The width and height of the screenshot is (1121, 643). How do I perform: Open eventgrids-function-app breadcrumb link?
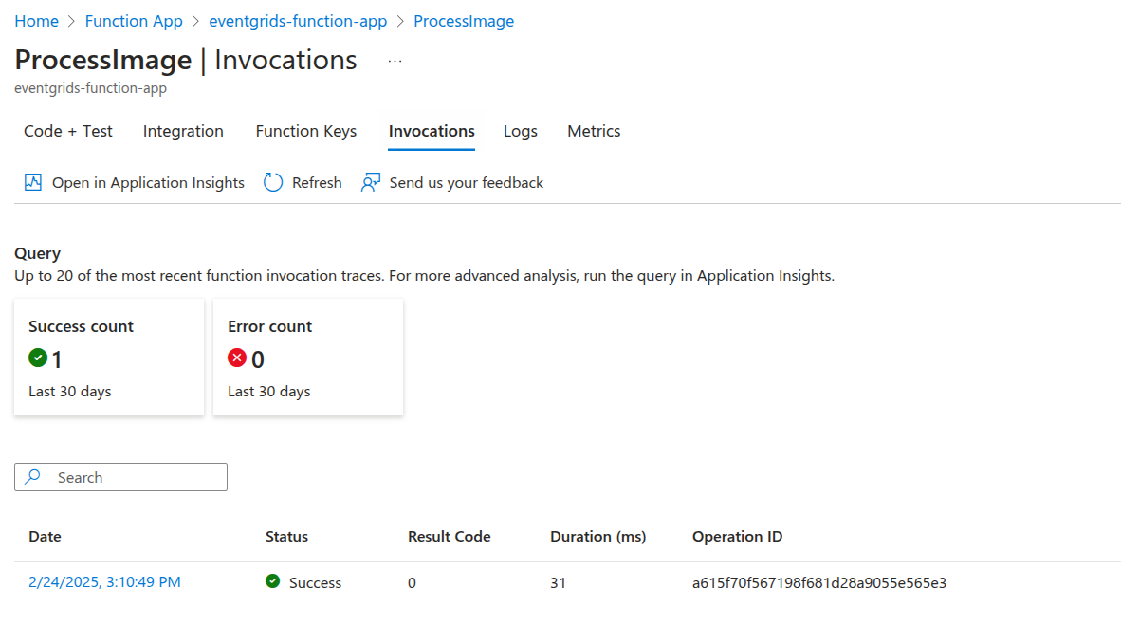[298, 21]
